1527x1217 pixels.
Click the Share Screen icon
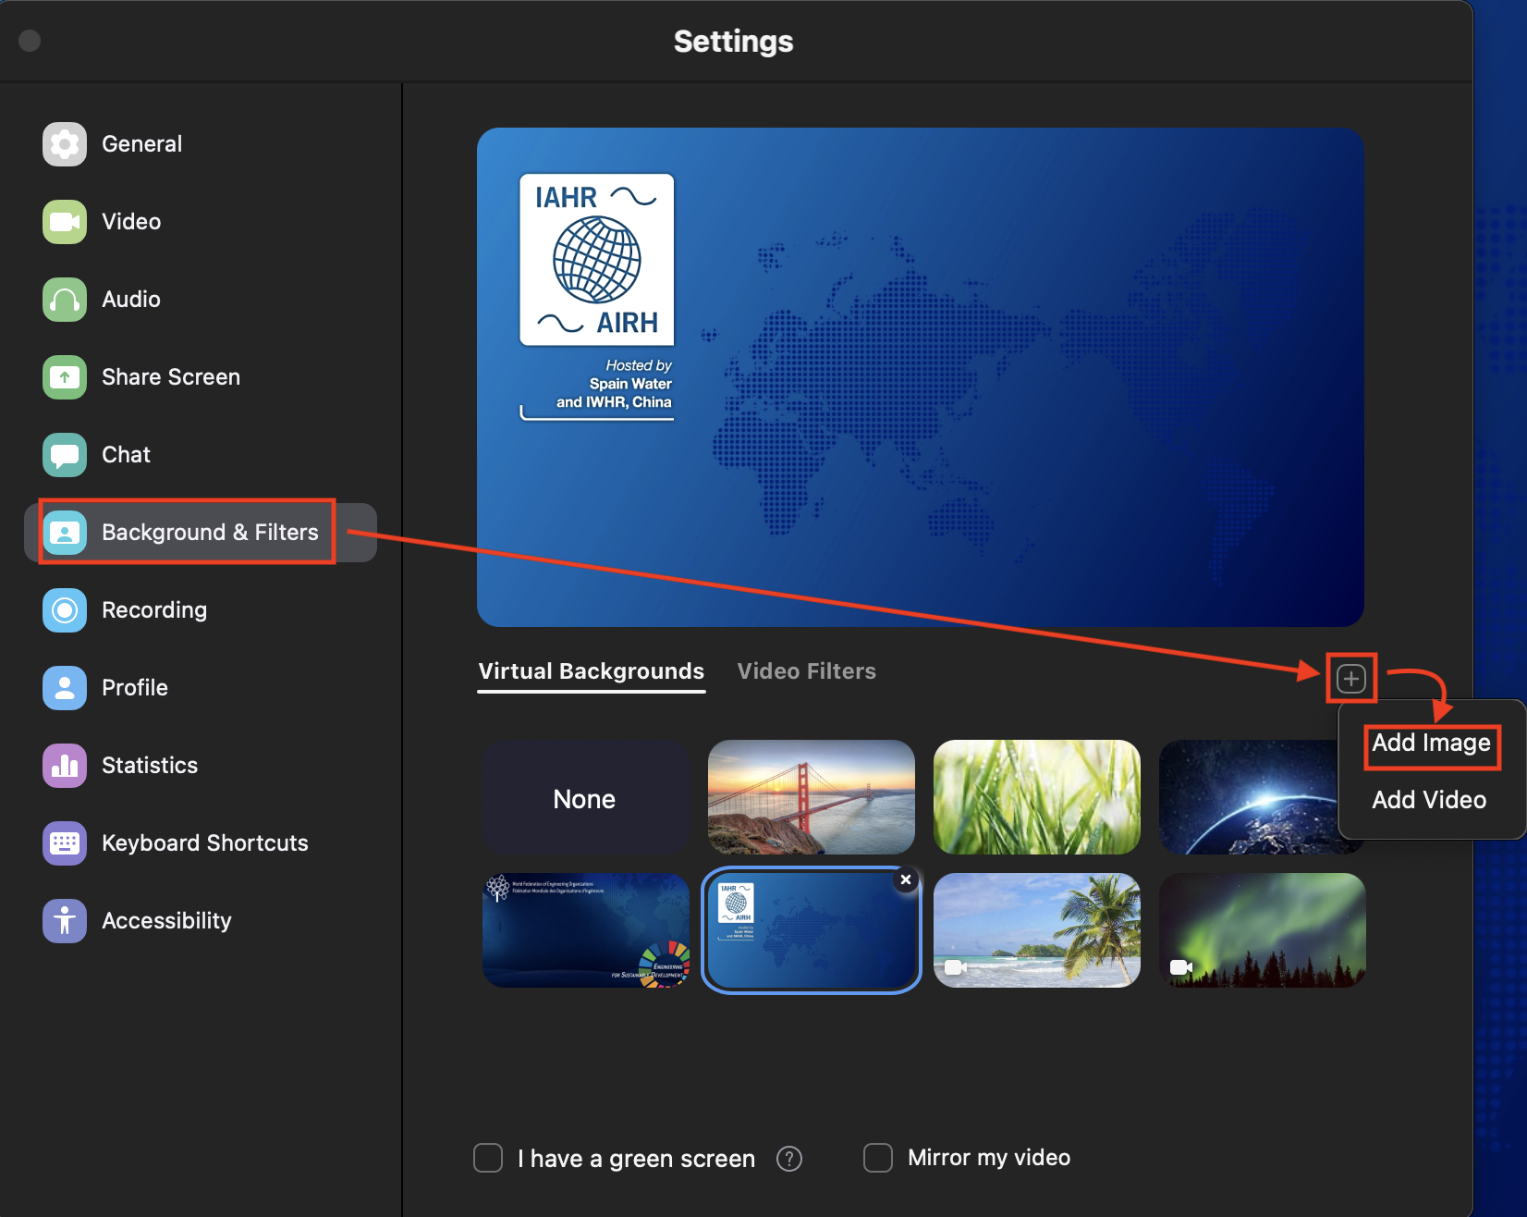[65, 377]
